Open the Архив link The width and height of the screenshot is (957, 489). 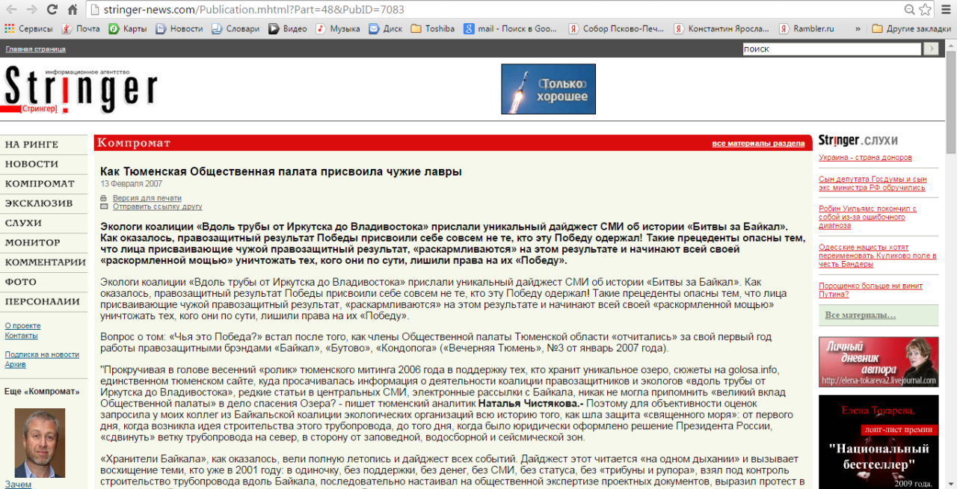[15, 365]
